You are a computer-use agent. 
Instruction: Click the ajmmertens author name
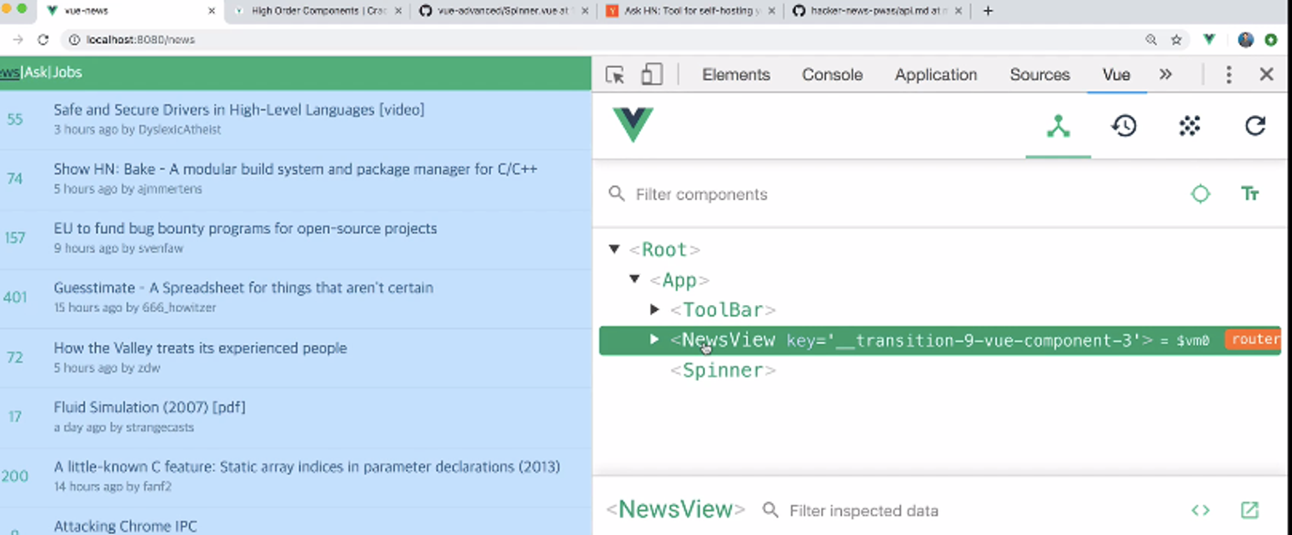pyautogui.click(x=170, y=189)
